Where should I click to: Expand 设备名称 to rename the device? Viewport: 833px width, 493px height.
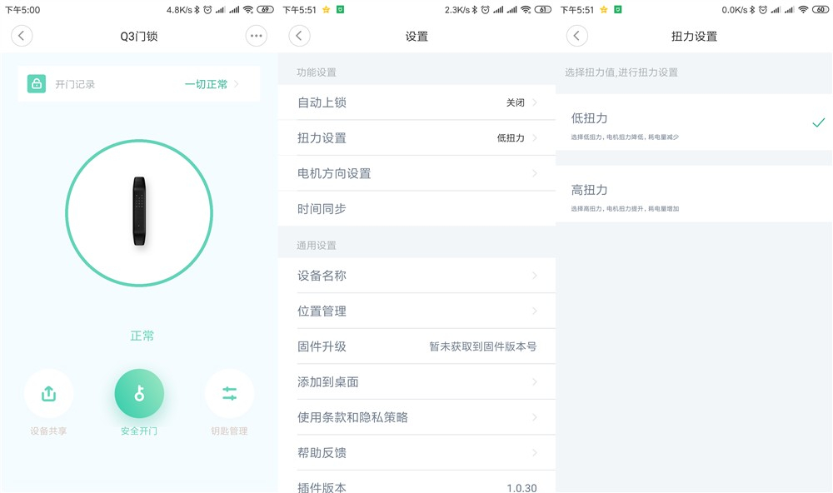[x=416, y=275]
